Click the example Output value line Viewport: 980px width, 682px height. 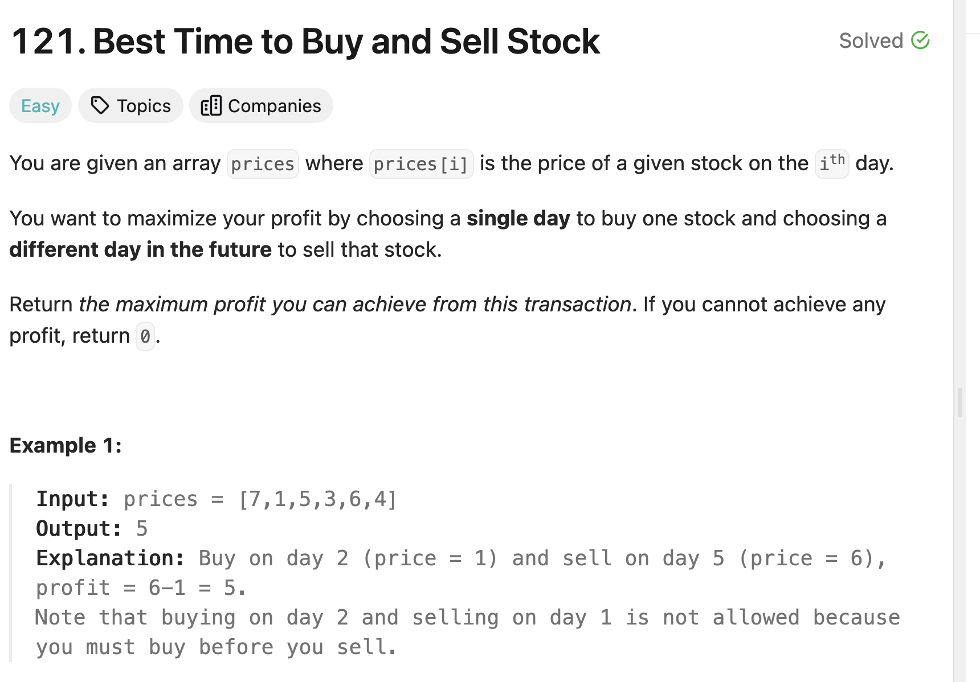[92, 529]
